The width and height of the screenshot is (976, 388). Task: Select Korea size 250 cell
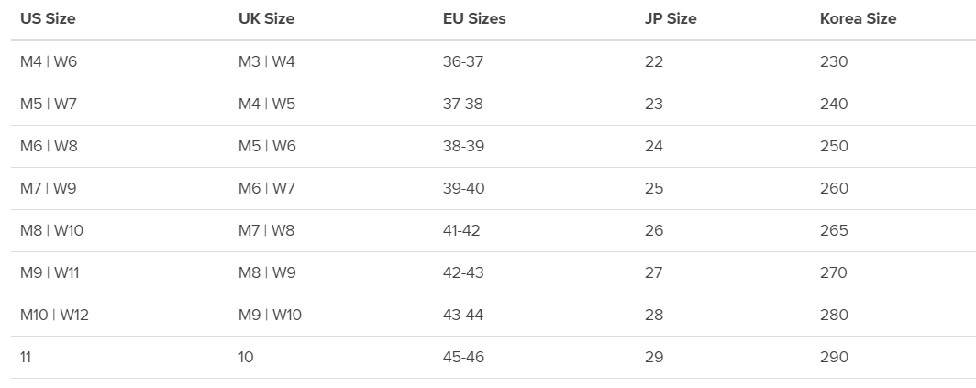tap(834, 147)
